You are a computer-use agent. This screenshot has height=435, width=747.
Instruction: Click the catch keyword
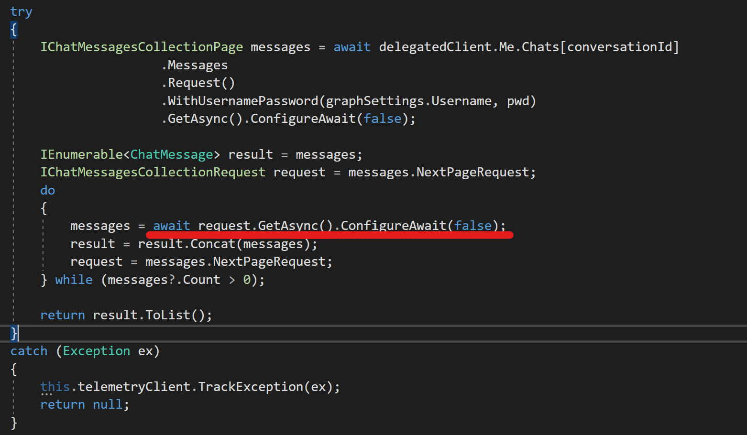click(x=29, y=350)
